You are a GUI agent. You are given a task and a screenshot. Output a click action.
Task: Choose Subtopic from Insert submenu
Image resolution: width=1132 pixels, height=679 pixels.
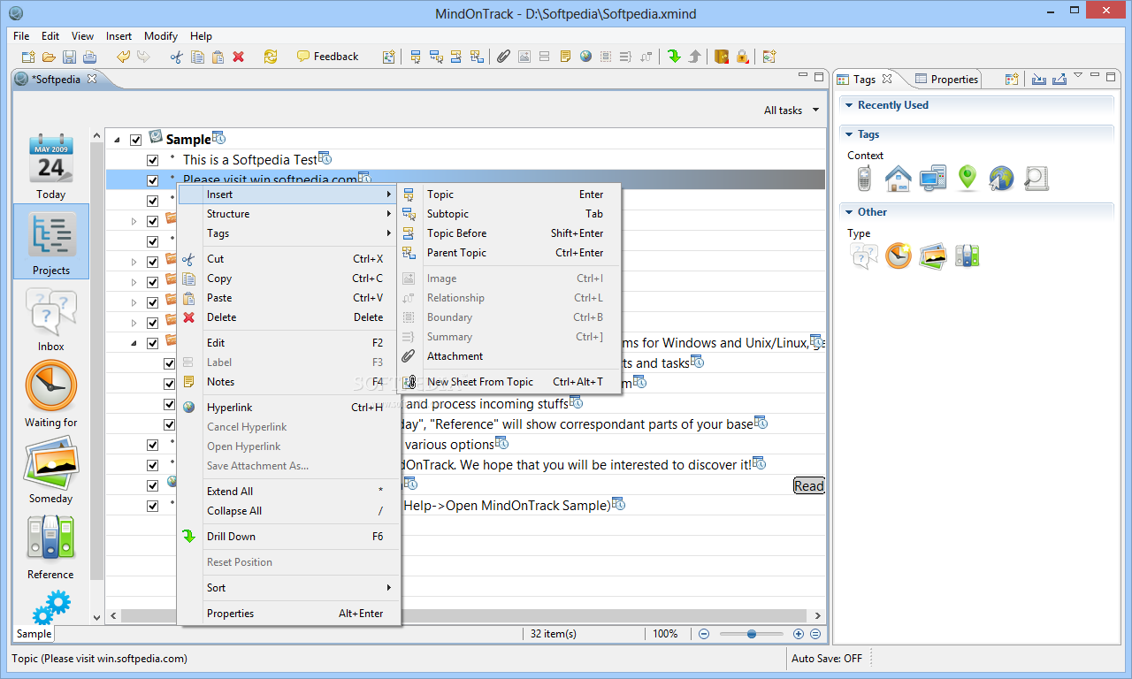pos(509,214)
